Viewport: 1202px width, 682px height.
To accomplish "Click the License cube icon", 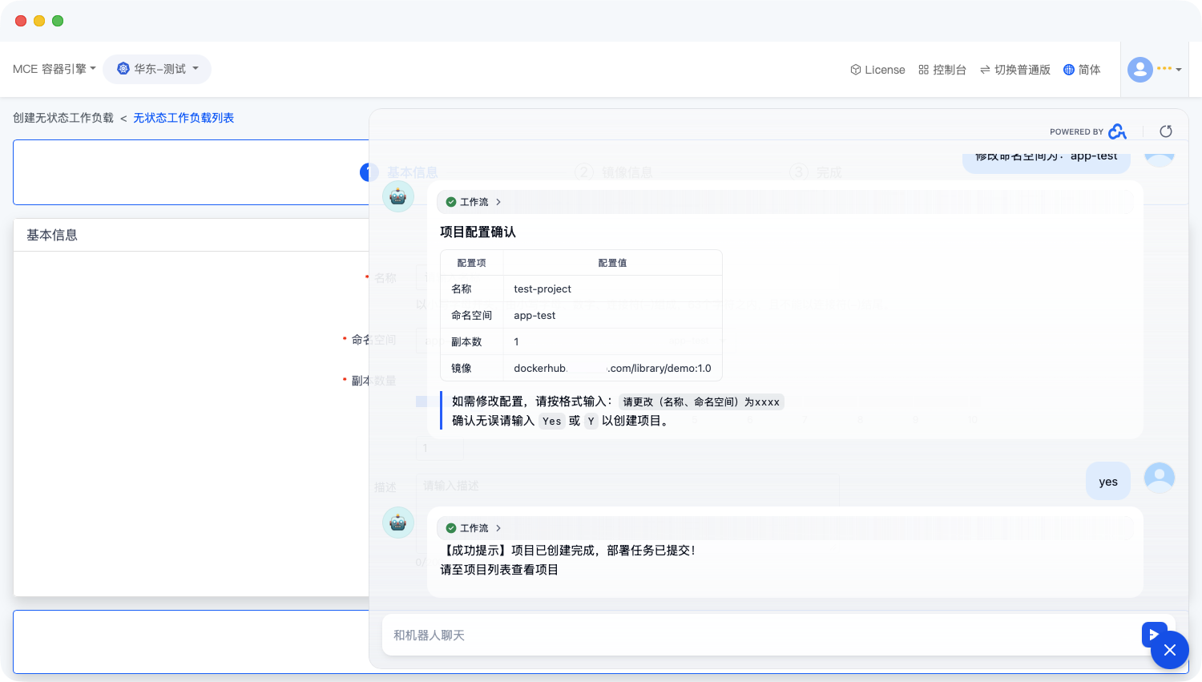I will [855, 70].
